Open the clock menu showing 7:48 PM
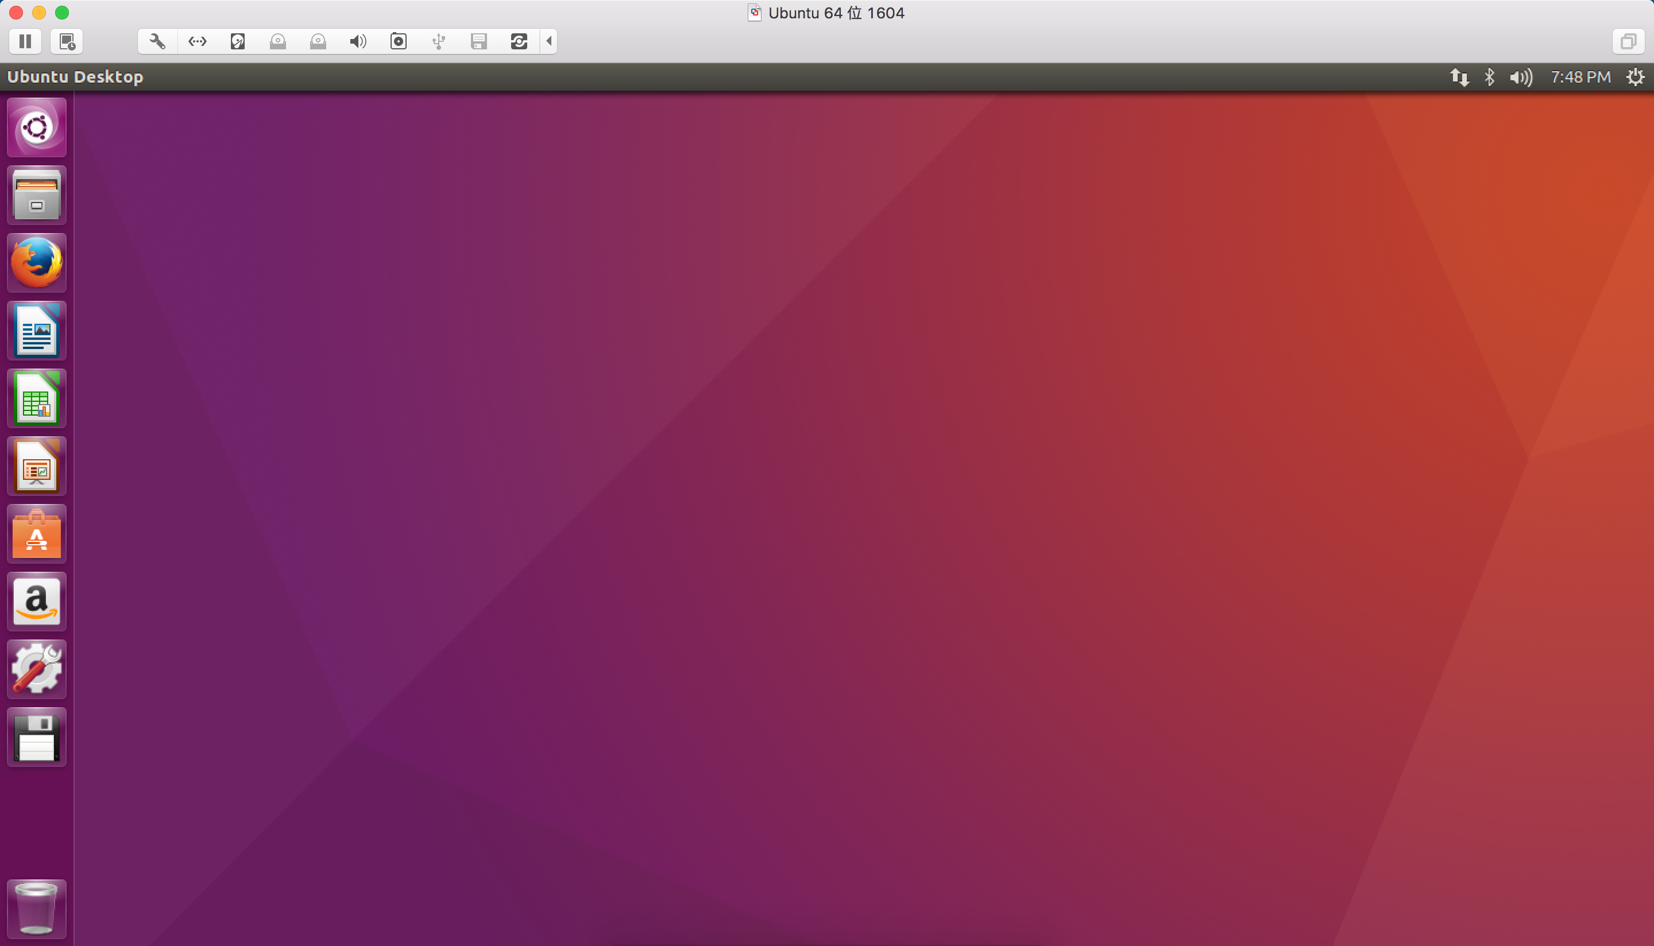Image resolution: width=1654 pixels, height=946 pixels. point(1580,77)
